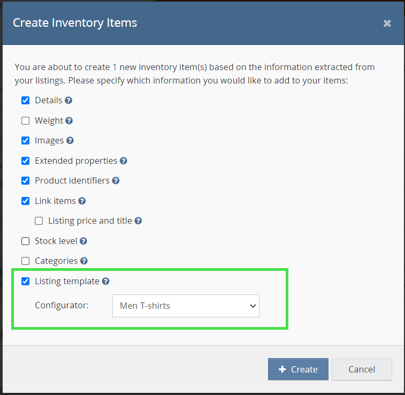Enable Listing price and title option

point(39,221)
